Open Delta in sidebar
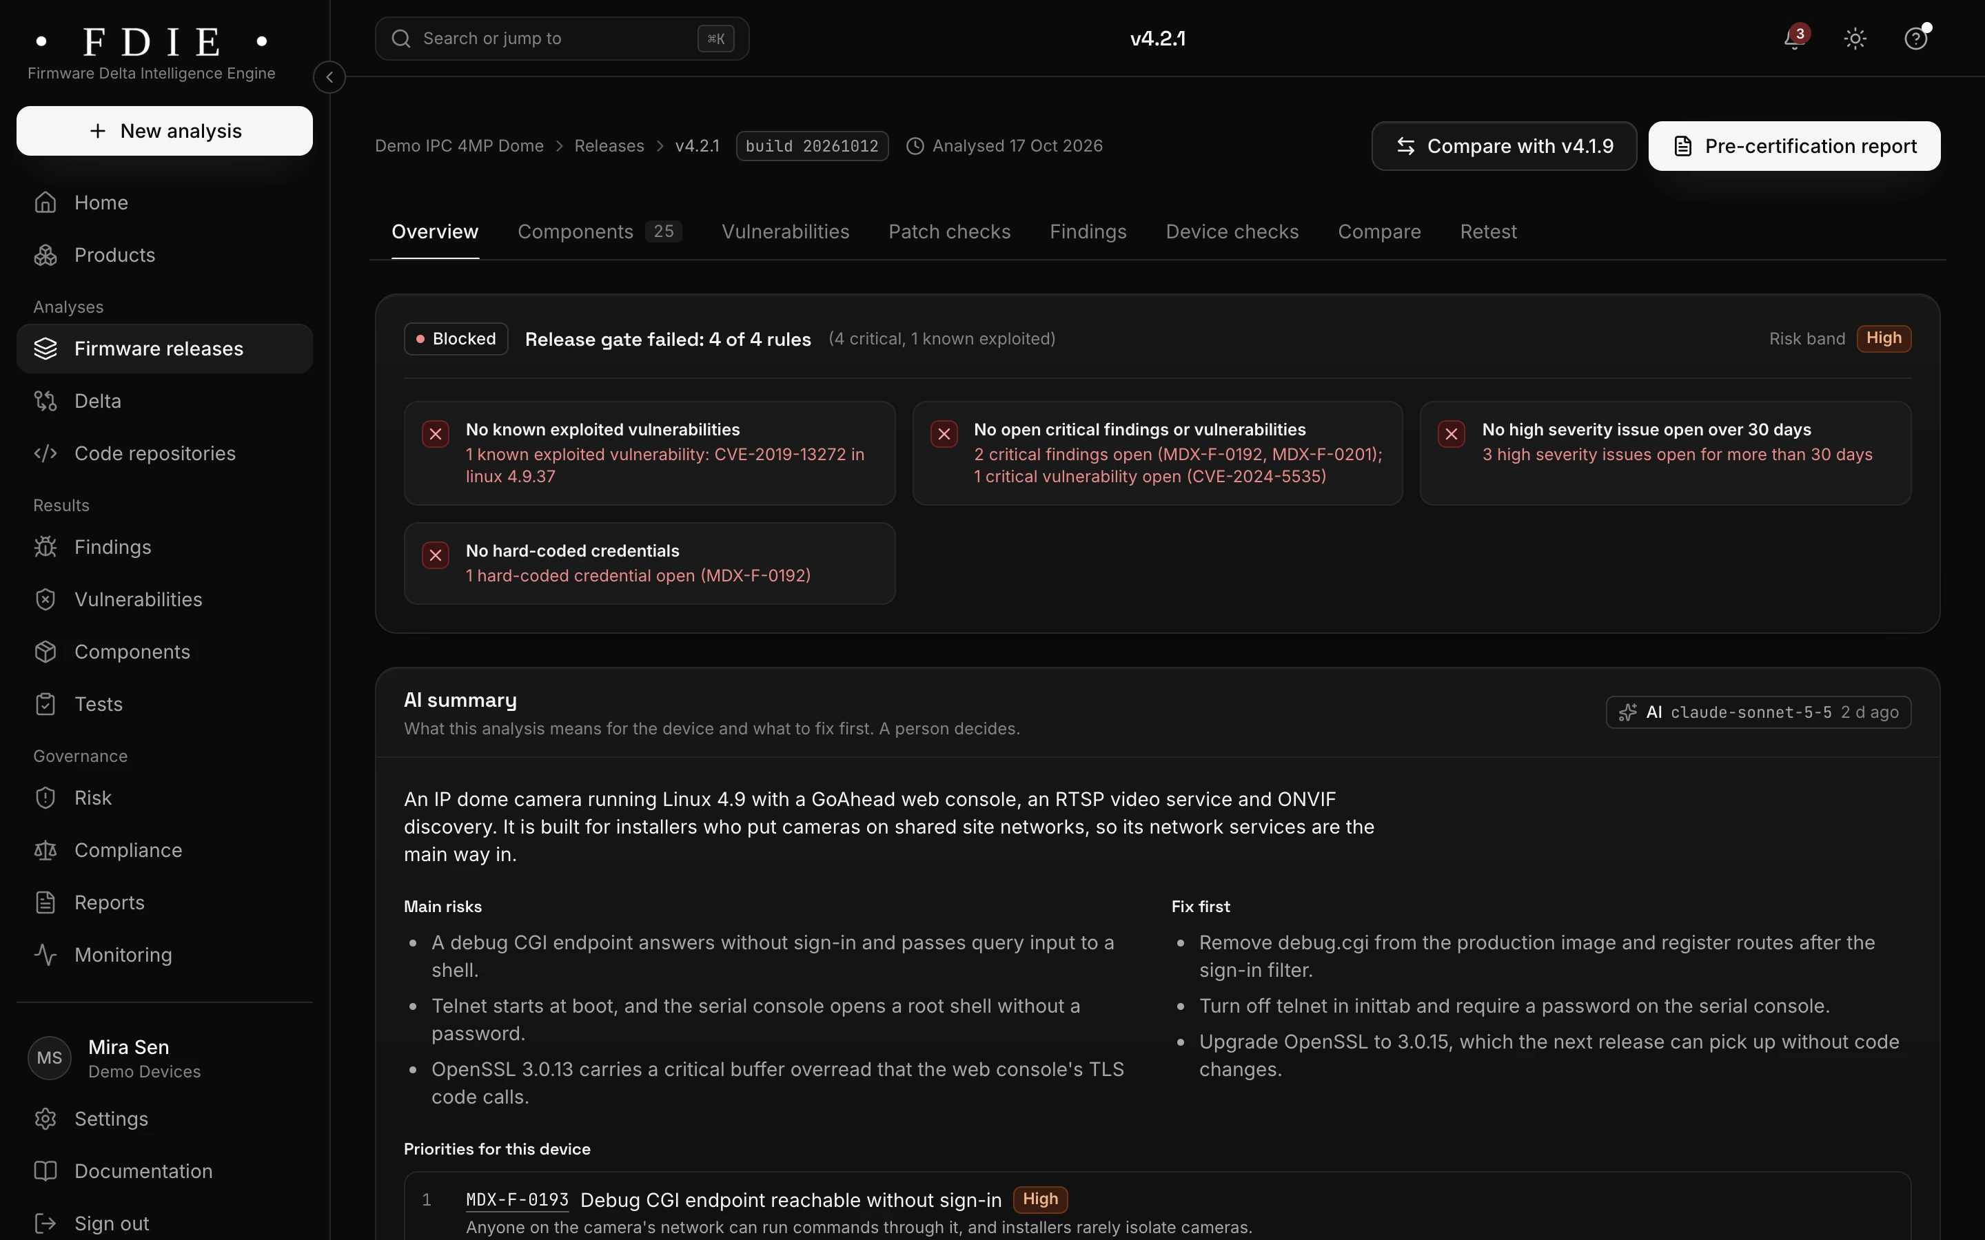This screenshot has height=1240, width=1985. pos(165,401)
